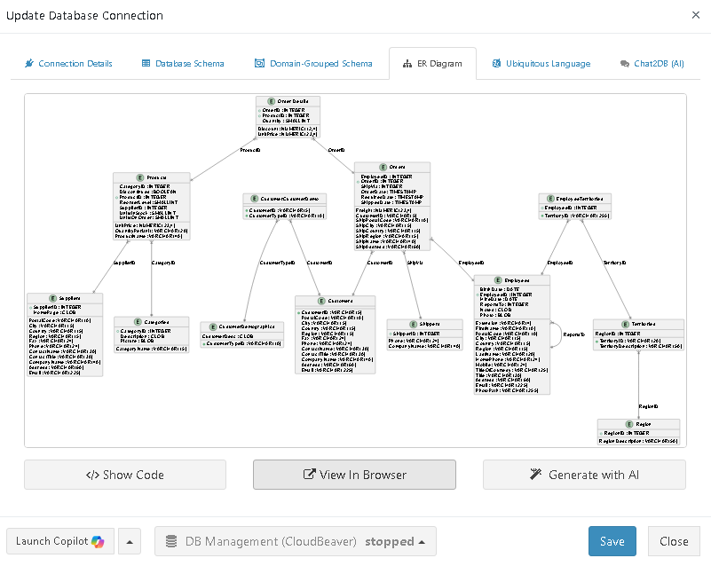Click the Copilot logo in Launch Copilot

98,541
